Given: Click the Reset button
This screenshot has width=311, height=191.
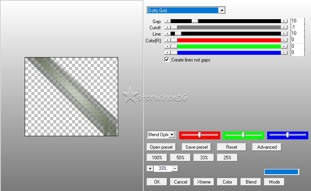Looking at the screenshot, I should point(232,147).
